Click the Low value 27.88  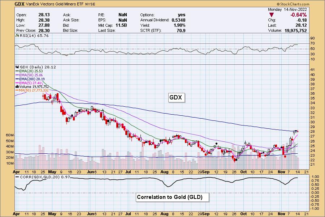click(x=44, y=25)
